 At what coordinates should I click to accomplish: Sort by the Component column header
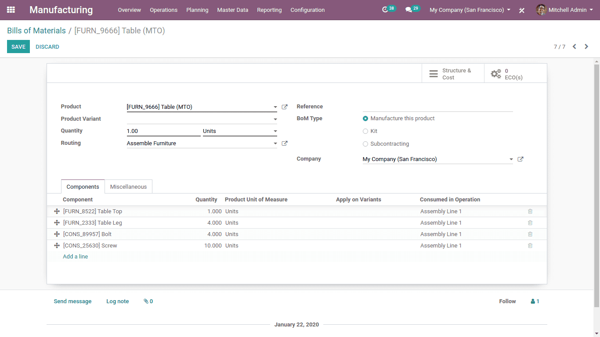[78, 199]
